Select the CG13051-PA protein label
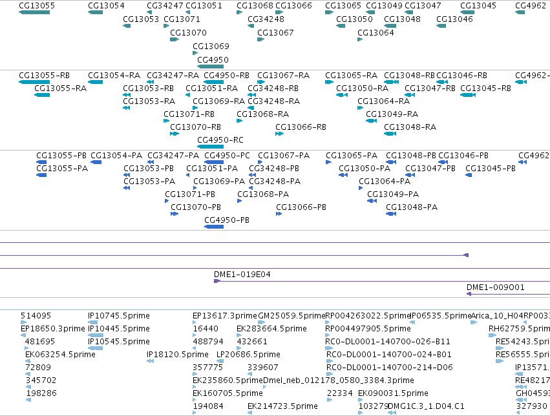The image size is (550, 416). point(212,169)
